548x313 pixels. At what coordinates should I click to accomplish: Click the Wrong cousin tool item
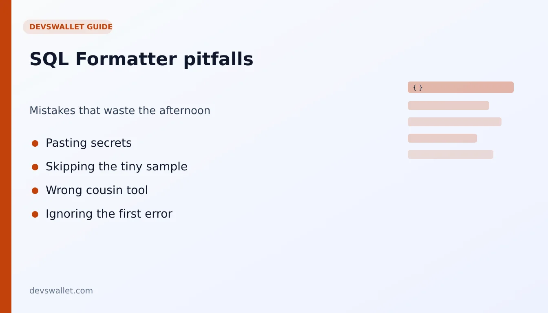click(x=97, y=190)
